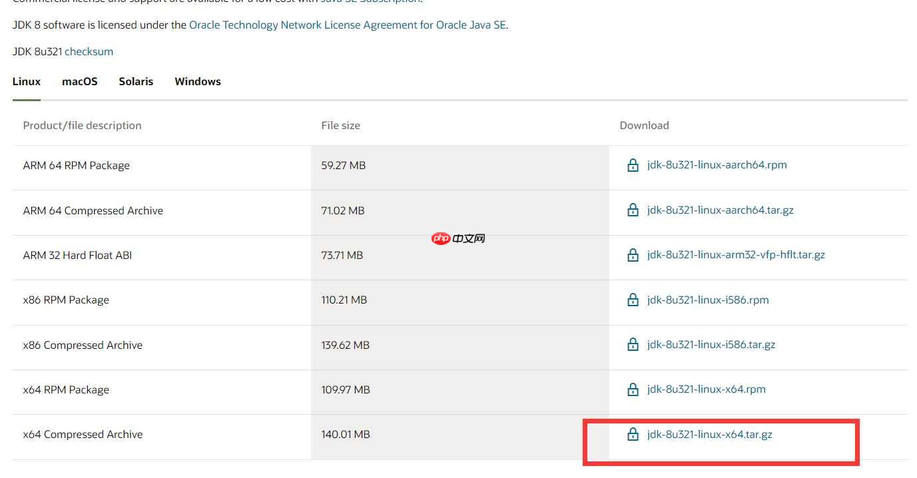Click the x64 Compressed Archive description cell
Viewport: 917px width, 478px height.
[x=83, y=435]
